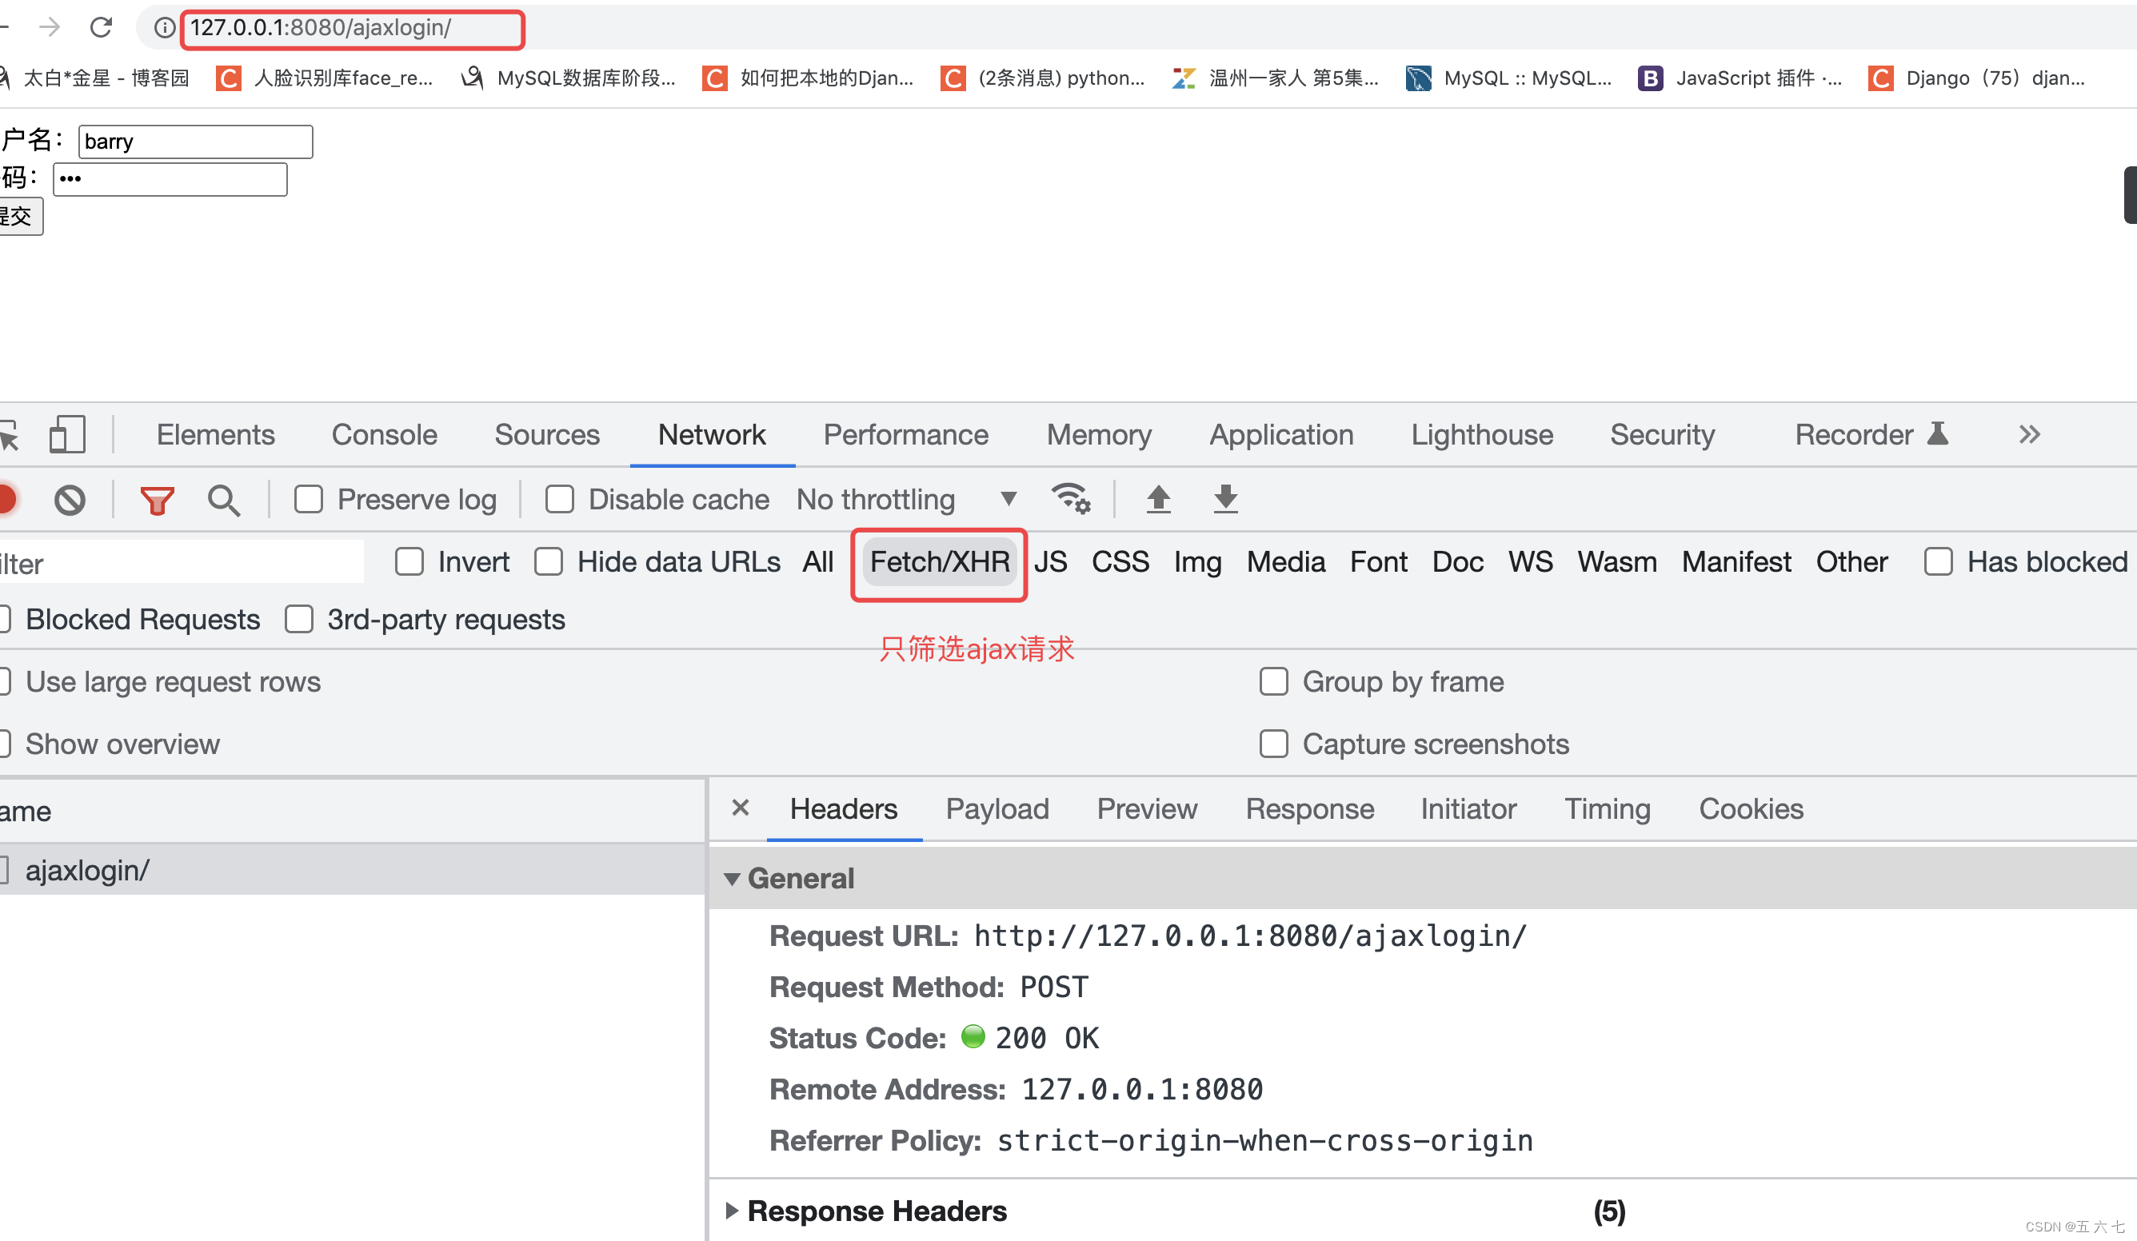Screen dimensions: 2137x1241
Task: Show more DevTools tabs chevrons
Action: pyautogui.click(x=2028, y=434)
